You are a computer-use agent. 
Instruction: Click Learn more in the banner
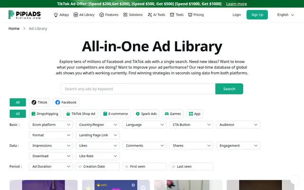(x=237, y=4)
